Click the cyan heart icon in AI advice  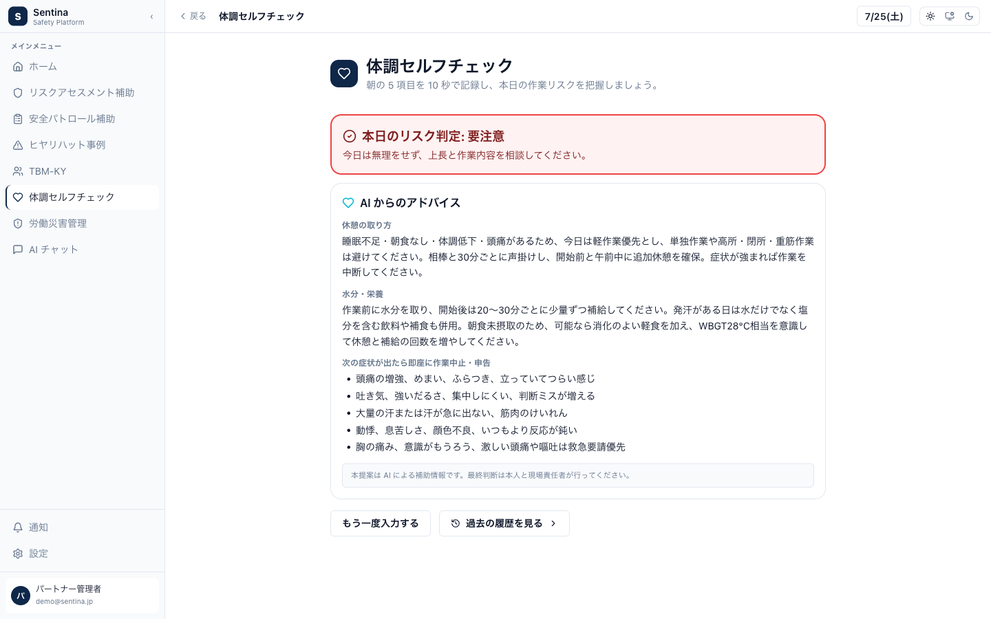click(x=348, y=203)
